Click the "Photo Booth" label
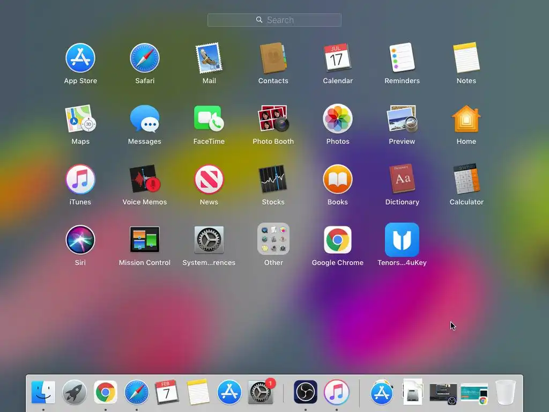 tap(273, 142)
